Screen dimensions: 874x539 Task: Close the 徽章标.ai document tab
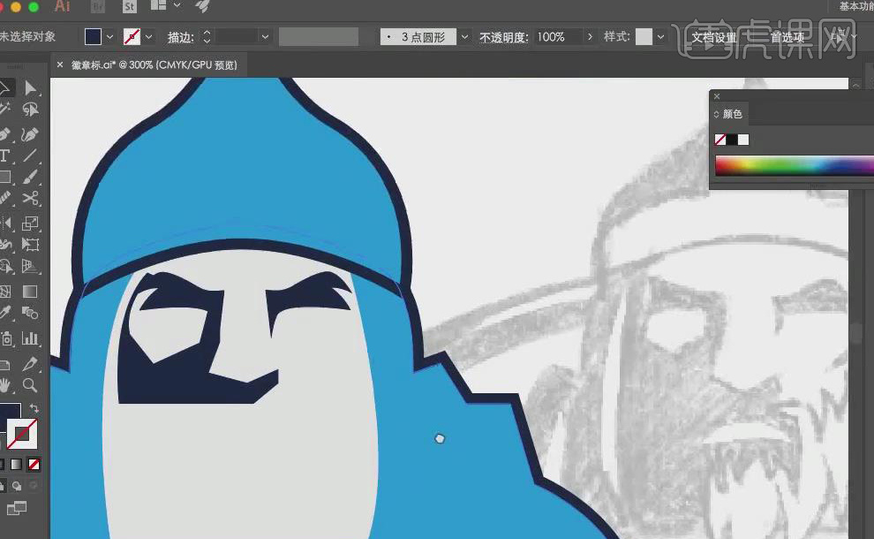(x=60, y=65)
